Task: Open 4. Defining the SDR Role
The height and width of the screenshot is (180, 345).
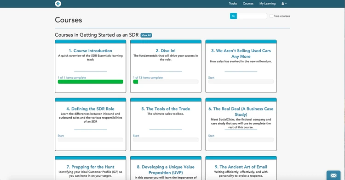Action: pos(91,109)
